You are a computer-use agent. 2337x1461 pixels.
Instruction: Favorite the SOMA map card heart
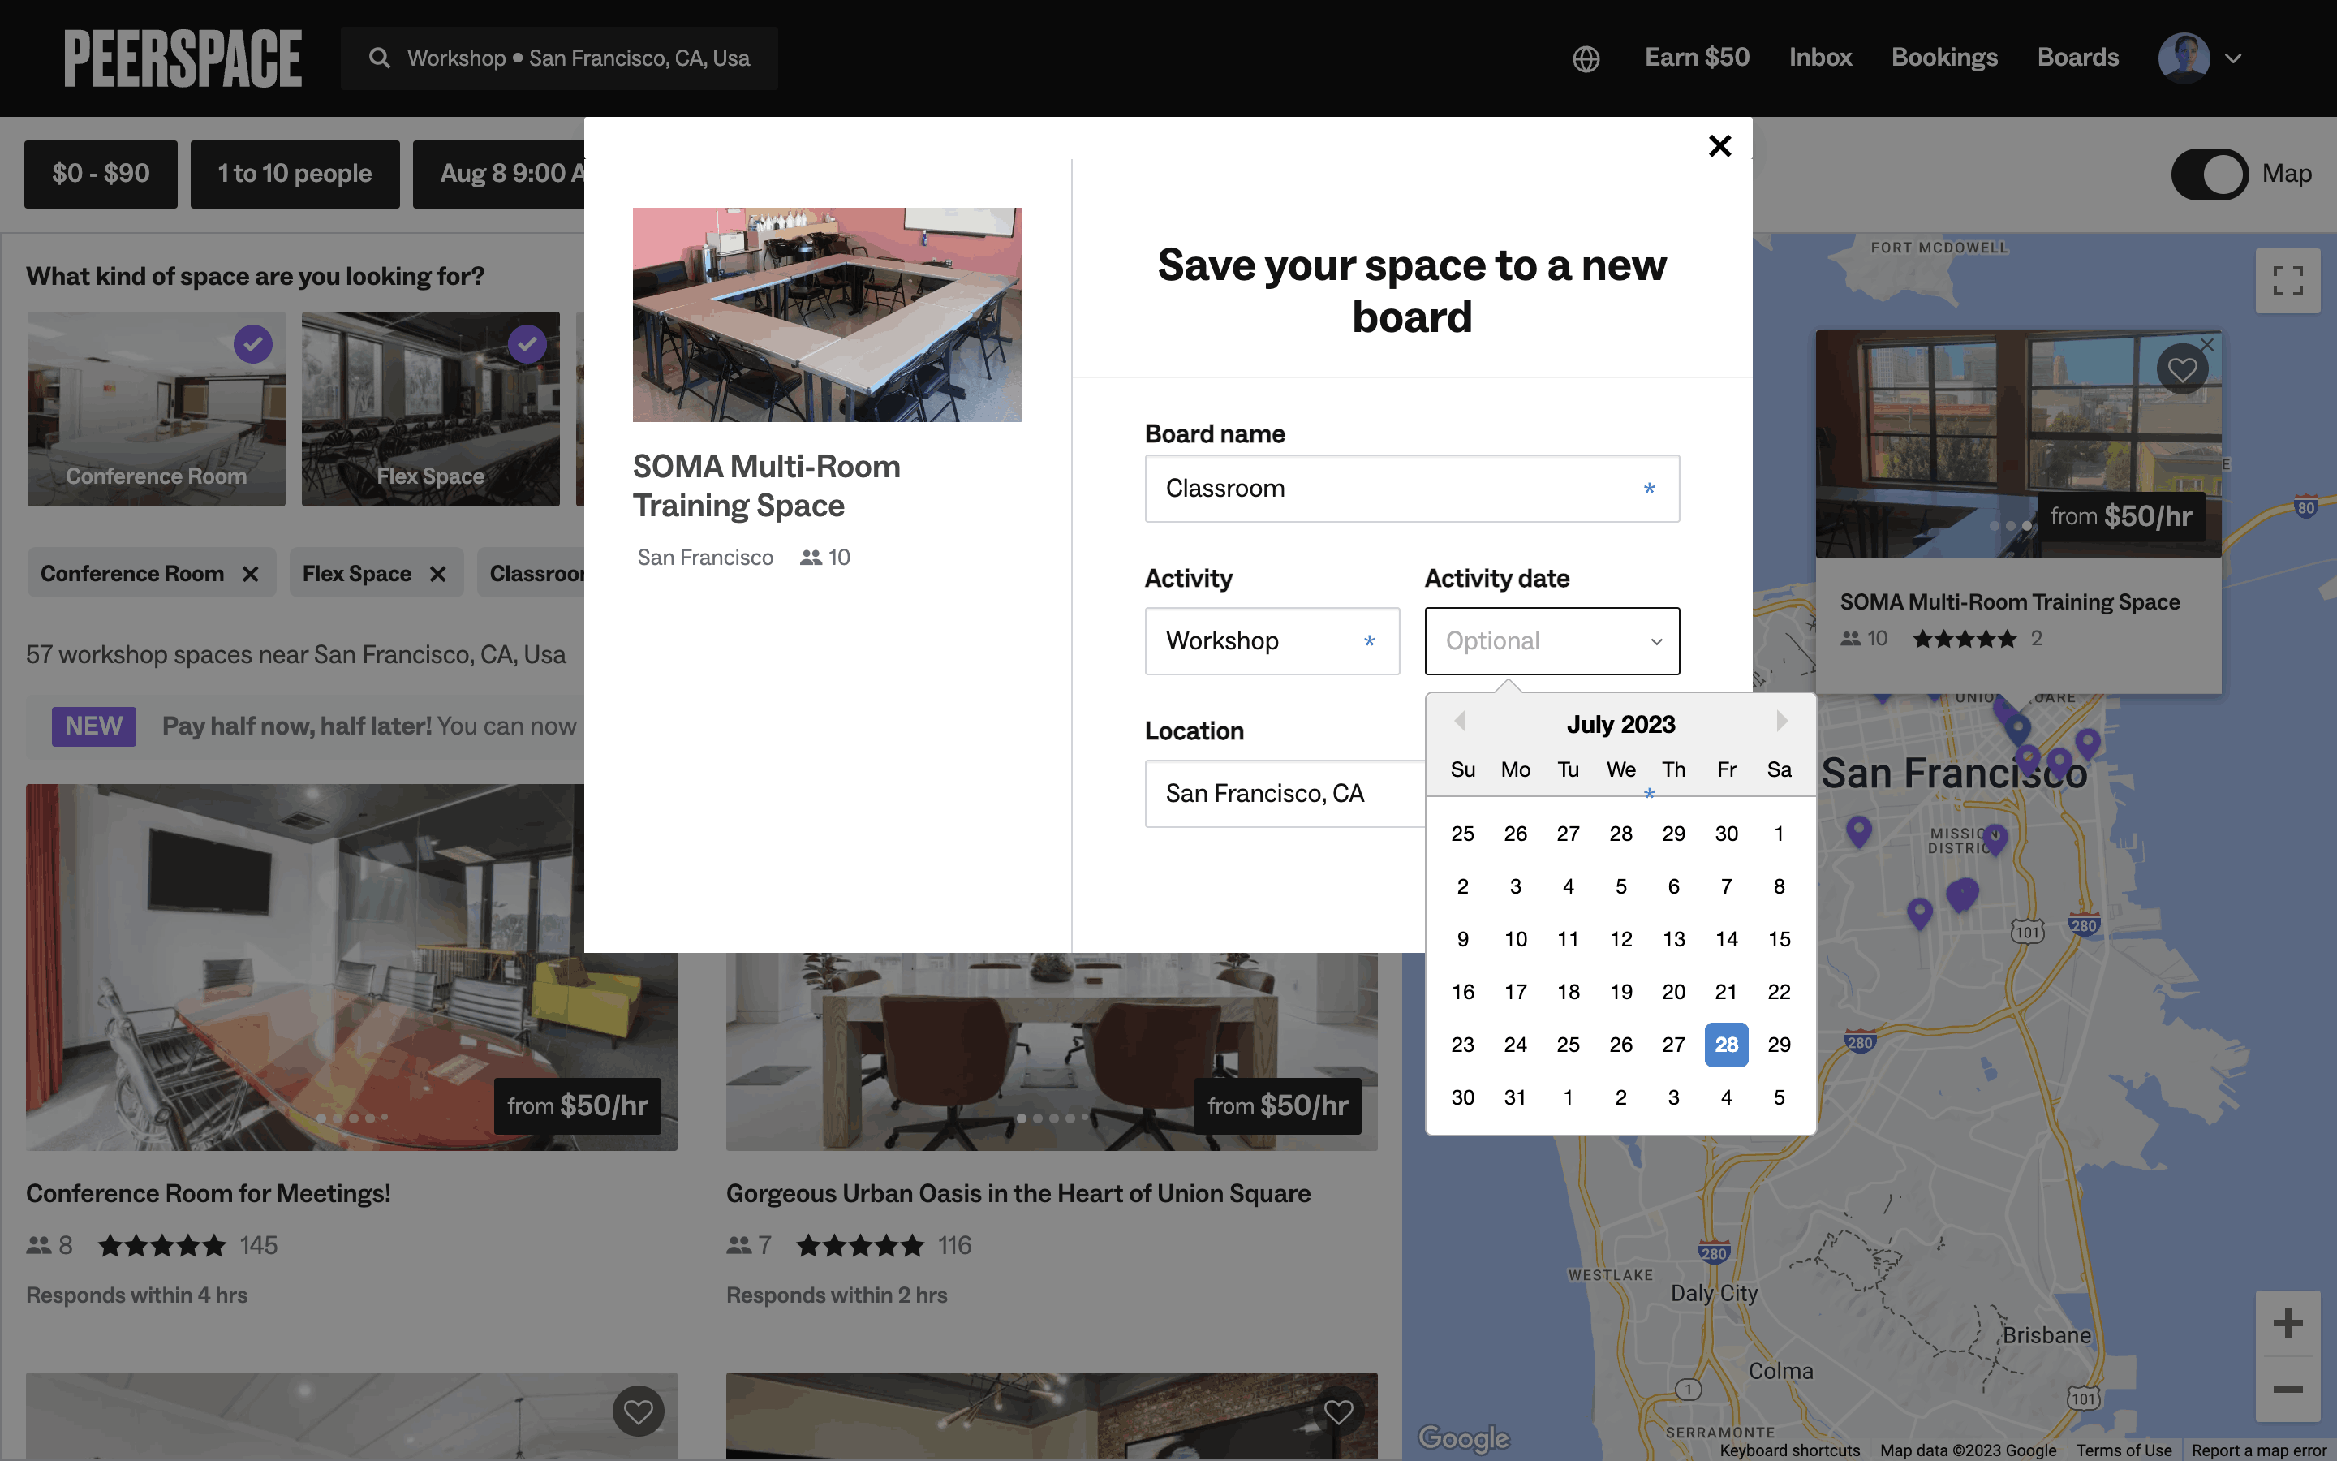point(2181,369)
